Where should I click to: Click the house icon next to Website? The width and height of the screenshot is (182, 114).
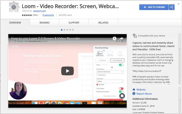coord(134,90)
